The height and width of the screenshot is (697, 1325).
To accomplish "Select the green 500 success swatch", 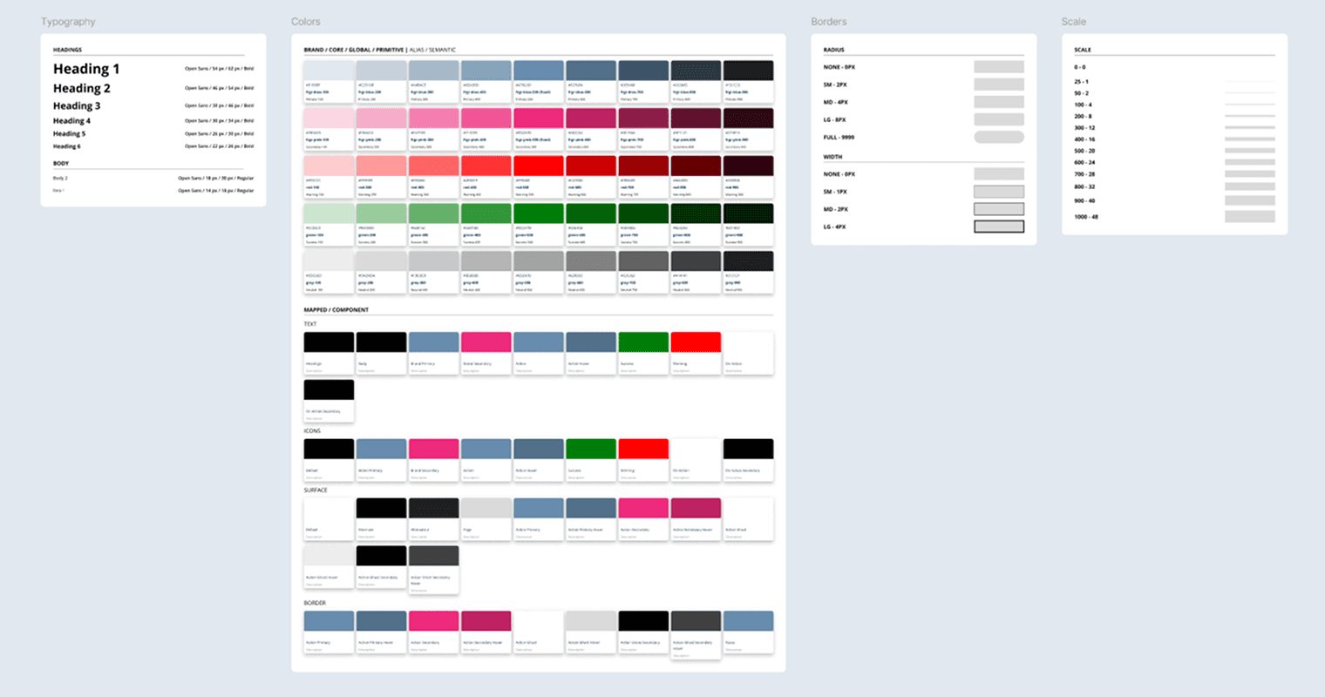I will pyautogui.click(x=538, y=224).
